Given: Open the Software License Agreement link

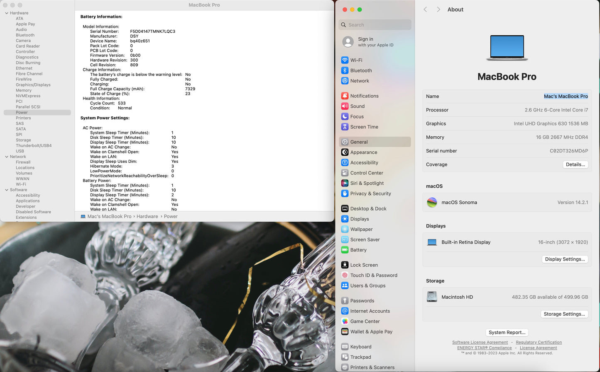Looking at the screenshot, I should 480,342.
